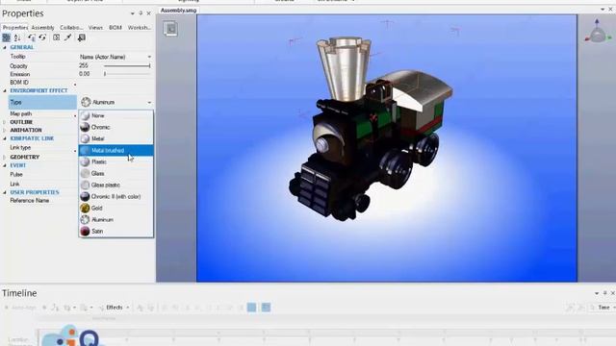Click the last icon in Properties toolbar
This screenshot has height=346, width=616.
click(81, 37)
